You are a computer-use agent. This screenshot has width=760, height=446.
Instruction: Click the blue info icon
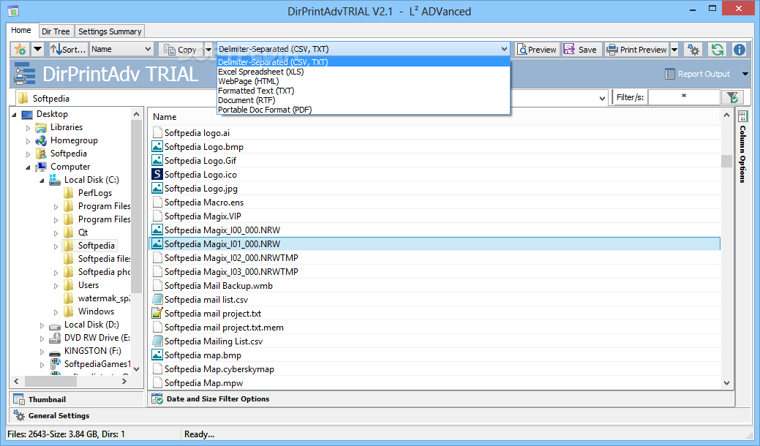pyautogui.click(x=740, y=50)
